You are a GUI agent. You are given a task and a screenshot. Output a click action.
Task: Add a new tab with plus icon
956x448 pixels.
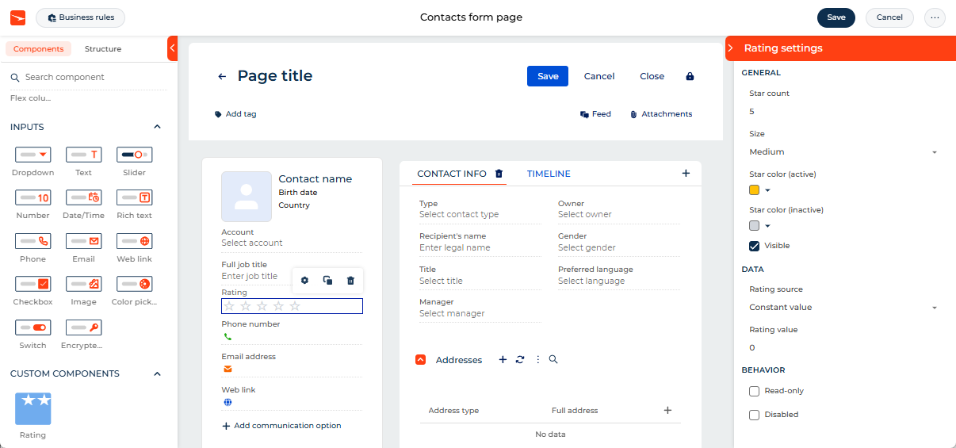point(686,174)
